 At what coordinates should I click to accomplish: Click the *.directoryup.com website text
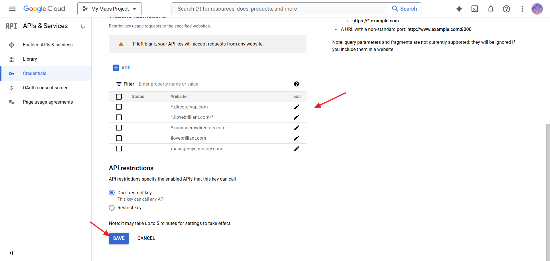pyautogui.click(x=189, y=107)
